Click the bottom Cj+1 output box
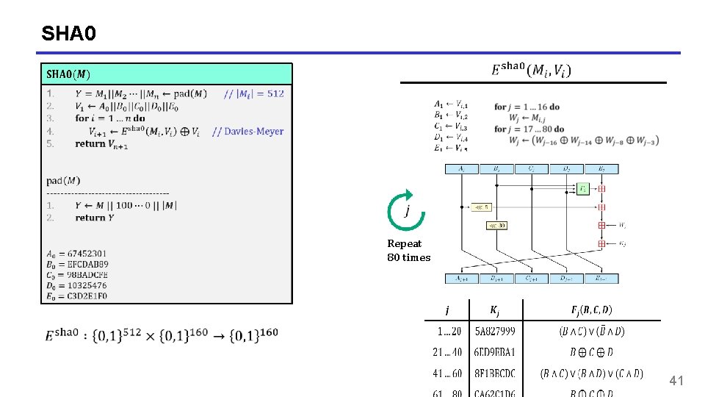This screenshot has height=397, width=705. [532, 279]
